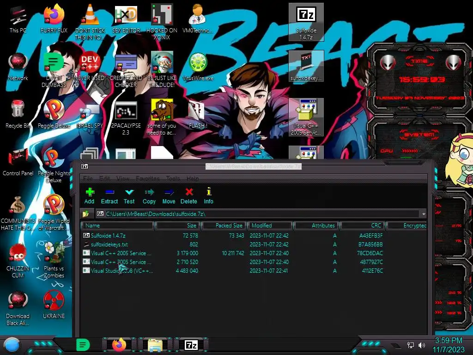This screenshot has width=473, height=355.
Task: Open archive Info from toolbar
Action: tap(208, 196)
